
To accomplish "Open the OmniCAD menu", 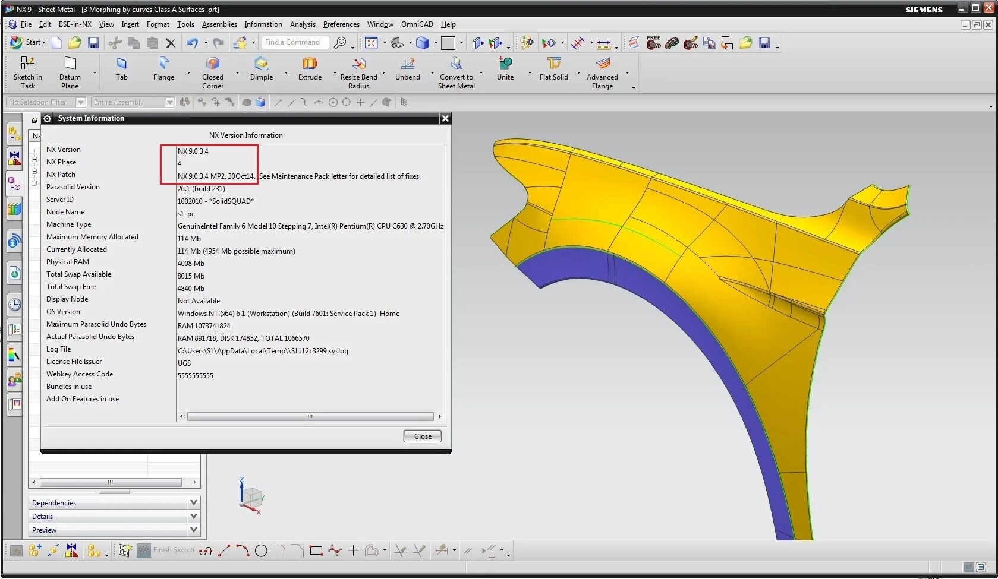I will 417,24.
